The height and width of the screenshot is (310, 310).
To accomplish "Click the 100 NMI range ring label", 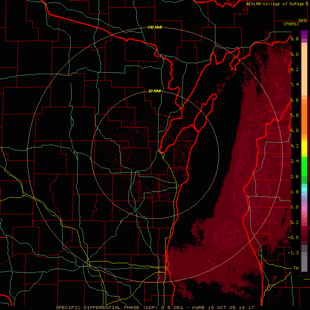I will (155, 27).
